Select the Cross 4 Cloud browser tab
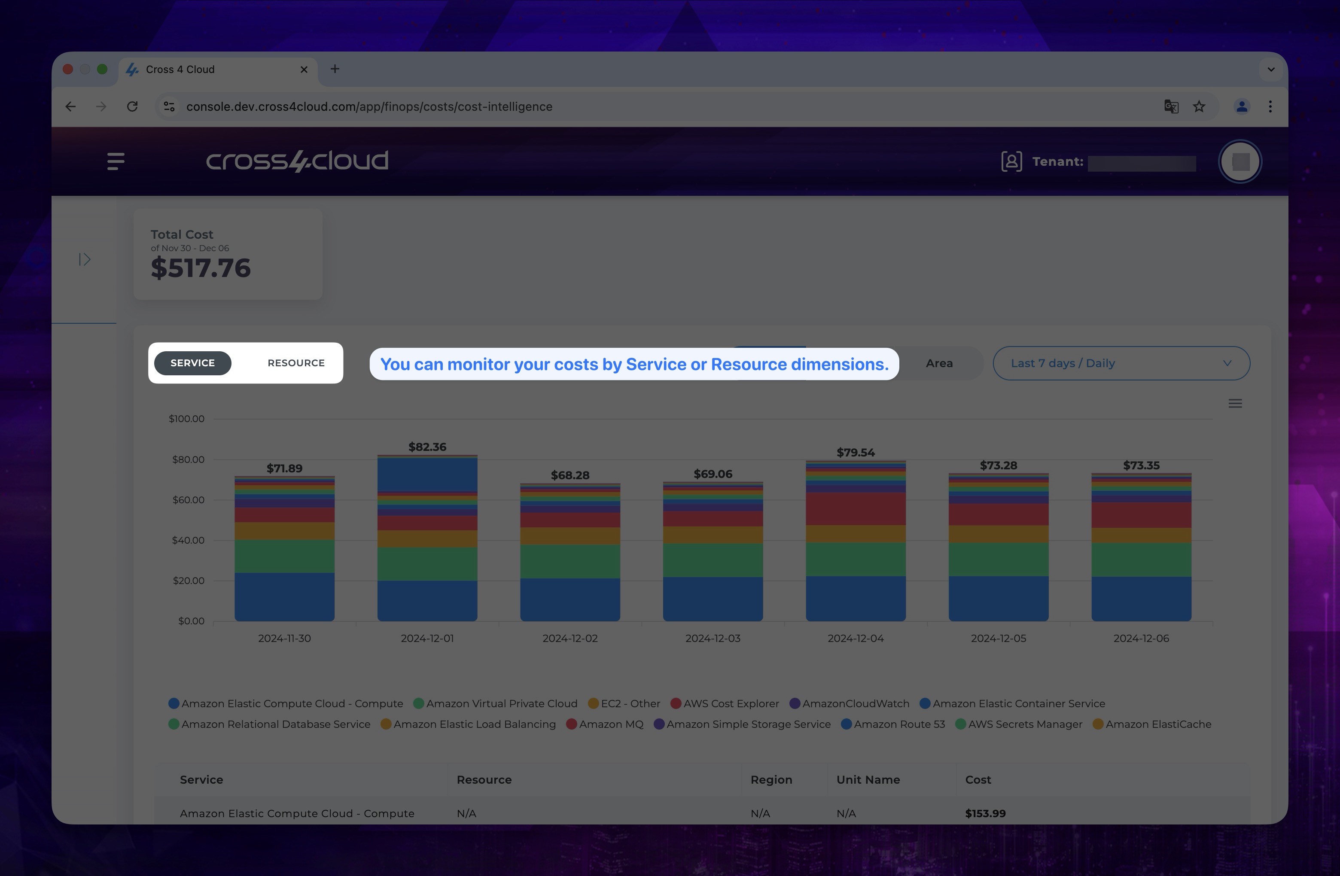Image resolution: width=1340 pixels, height=876 pixels. [217, 69]
